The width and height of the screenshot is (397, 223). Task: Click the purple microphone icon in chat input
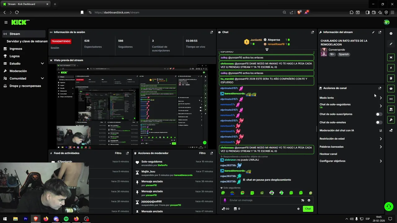(x=225, y=200)
